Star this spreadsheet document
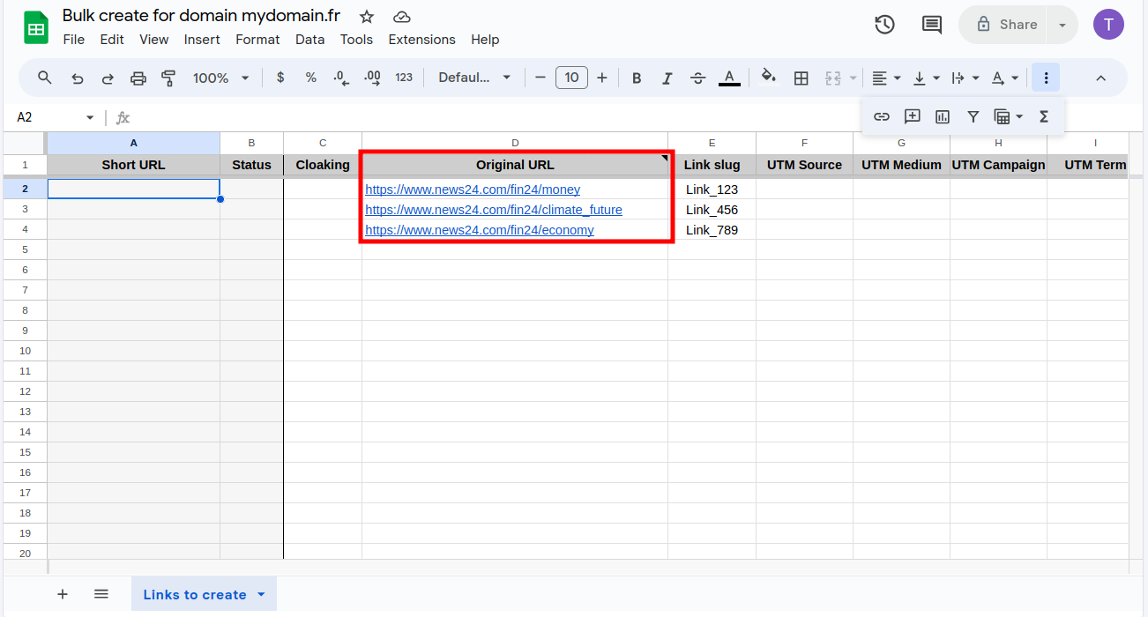This screenshot has width=1148, height=617. pos(367,17)
